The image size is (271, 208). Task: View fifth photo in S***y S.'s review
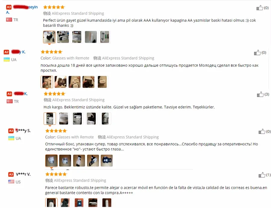click(x=107, y=161)
